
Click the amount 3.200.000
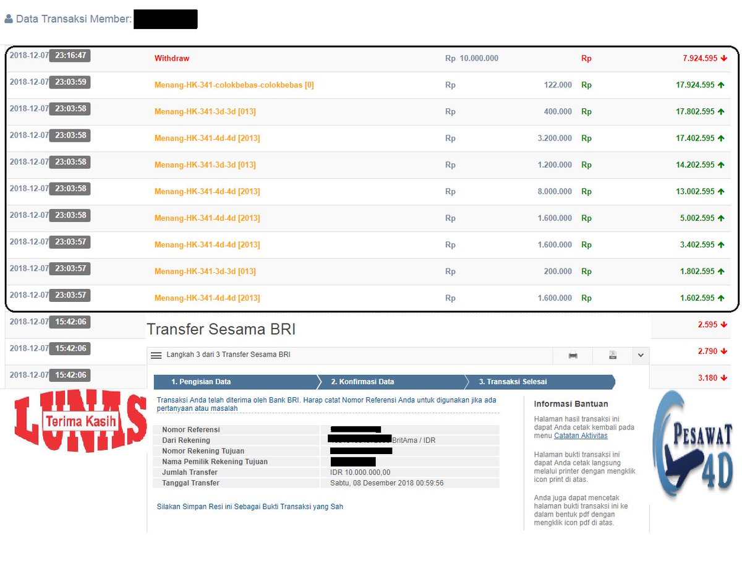tap(555, 138)
